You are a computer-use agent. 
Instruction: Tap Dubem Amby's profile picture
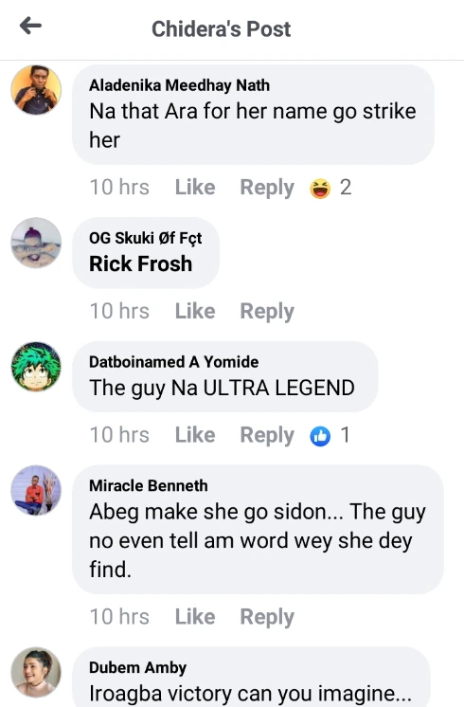[x=36, y=672]
